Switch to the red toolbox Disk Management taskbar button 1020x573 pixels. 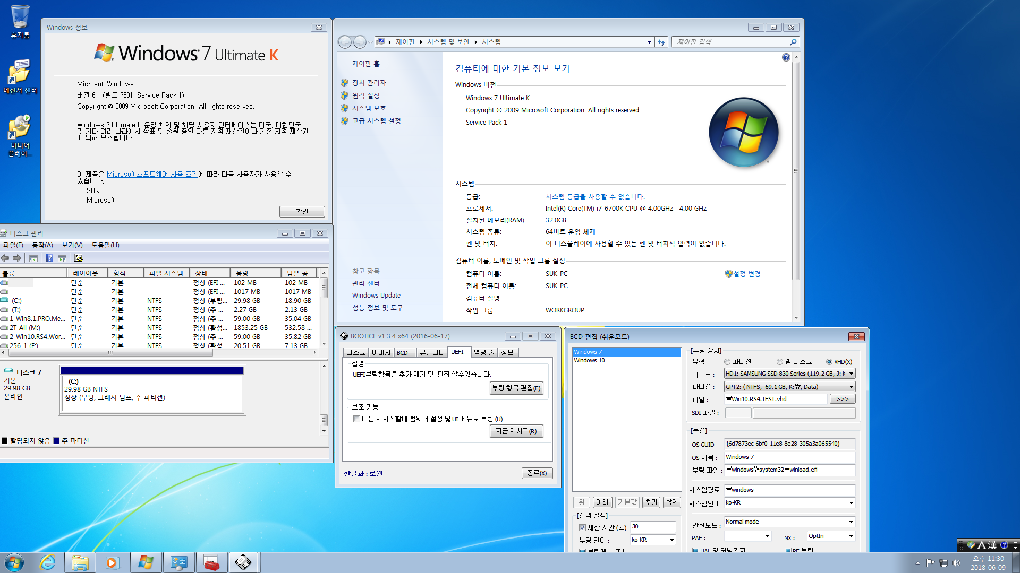click(211, 562)
